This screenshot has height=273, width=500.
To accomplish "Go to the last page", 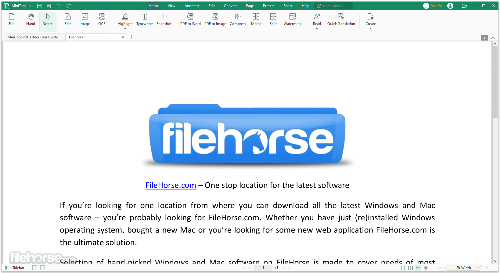I will tap(289, 268).
